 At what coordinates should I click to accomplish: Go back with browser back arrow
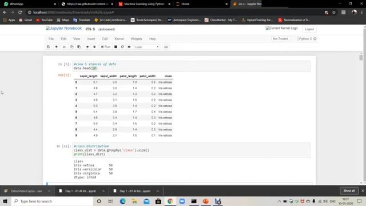point(5,12)
